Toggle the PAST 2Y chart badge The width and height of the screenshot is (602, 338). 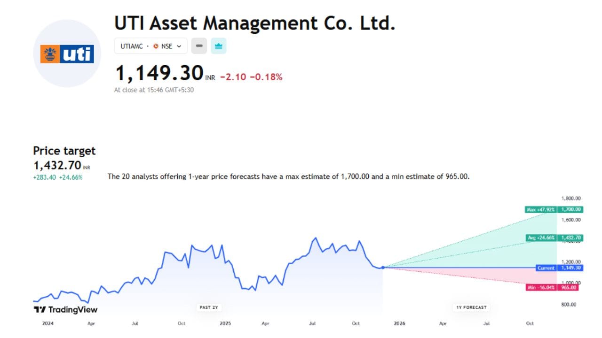click(209, 307)
